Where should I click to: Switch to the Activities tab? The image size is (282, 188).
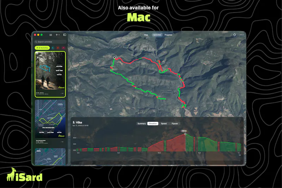coord(157,35)
